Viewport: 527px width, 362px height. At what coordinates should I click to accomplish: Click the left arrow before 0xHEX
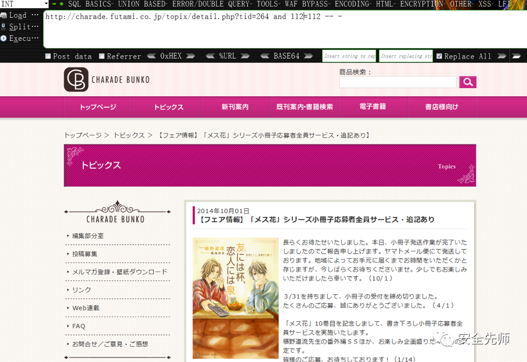[151, 56]
